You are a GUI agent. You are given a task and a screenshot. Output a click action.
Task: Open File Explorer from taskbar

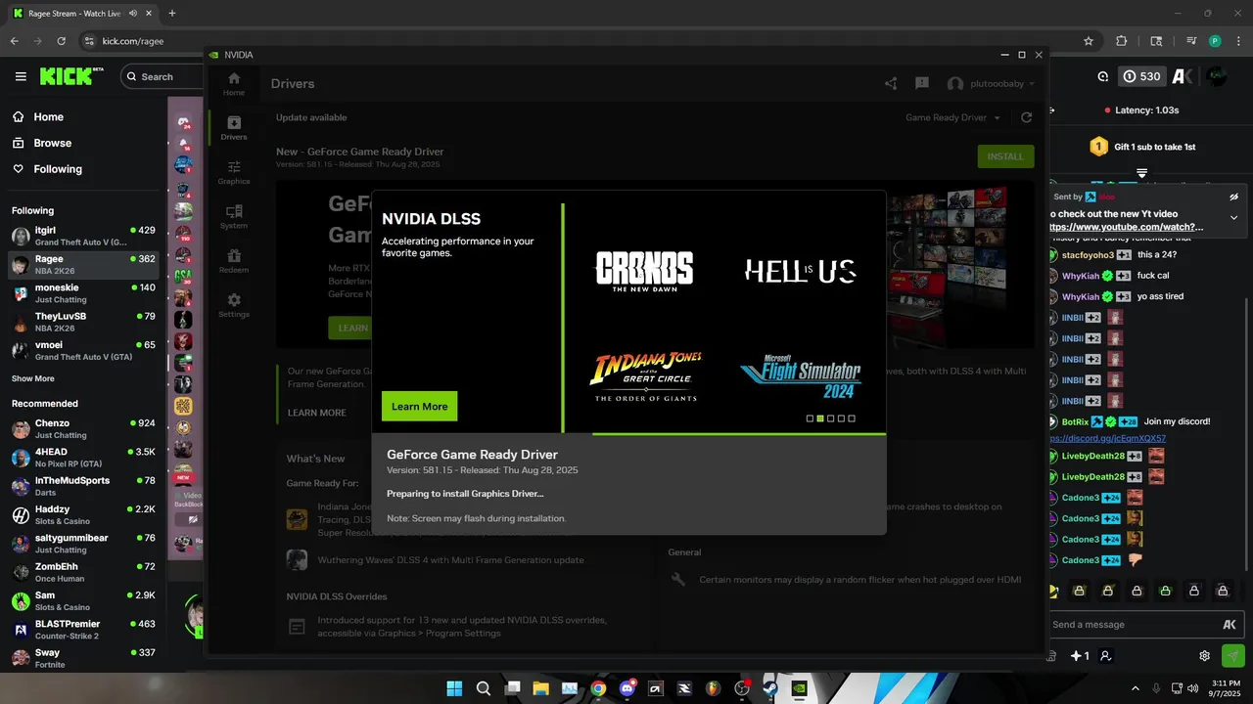540,688
